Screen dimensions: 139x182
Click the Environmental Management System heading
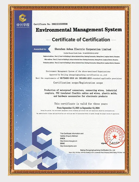(x=79, y=30)
